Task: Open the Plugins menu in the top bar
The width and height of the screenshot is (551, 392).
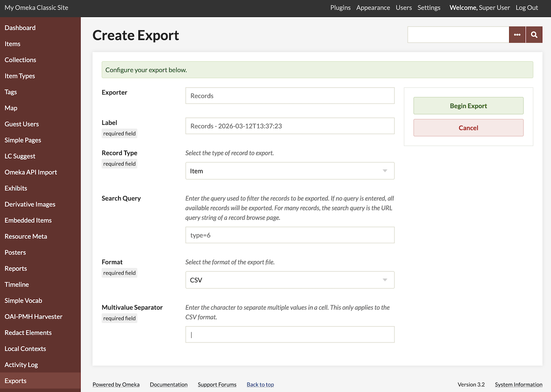Action: (340, 7)
